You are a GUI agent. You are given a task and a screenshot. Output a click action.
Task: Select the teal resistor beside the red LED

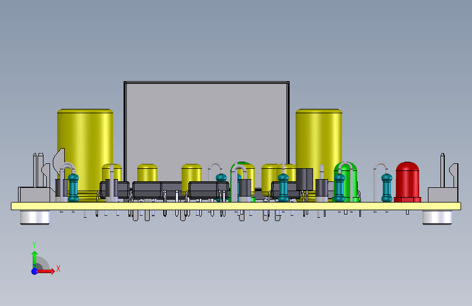click(387, 187)
